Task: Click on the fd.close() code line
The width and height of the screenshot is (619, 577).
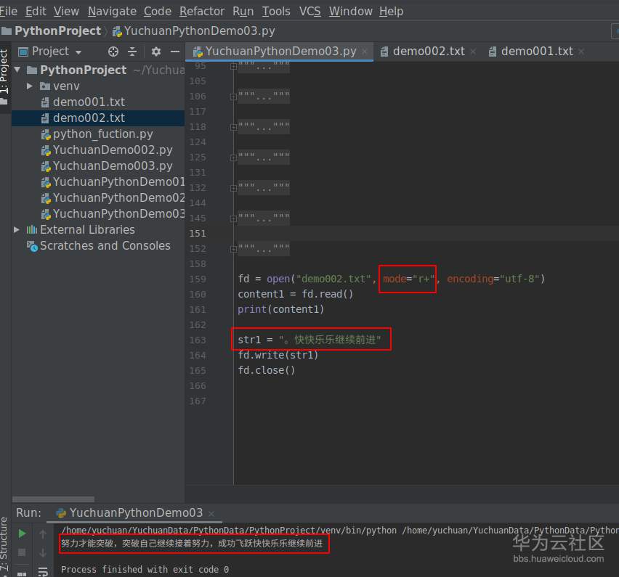Action: [x=267, y=371]
